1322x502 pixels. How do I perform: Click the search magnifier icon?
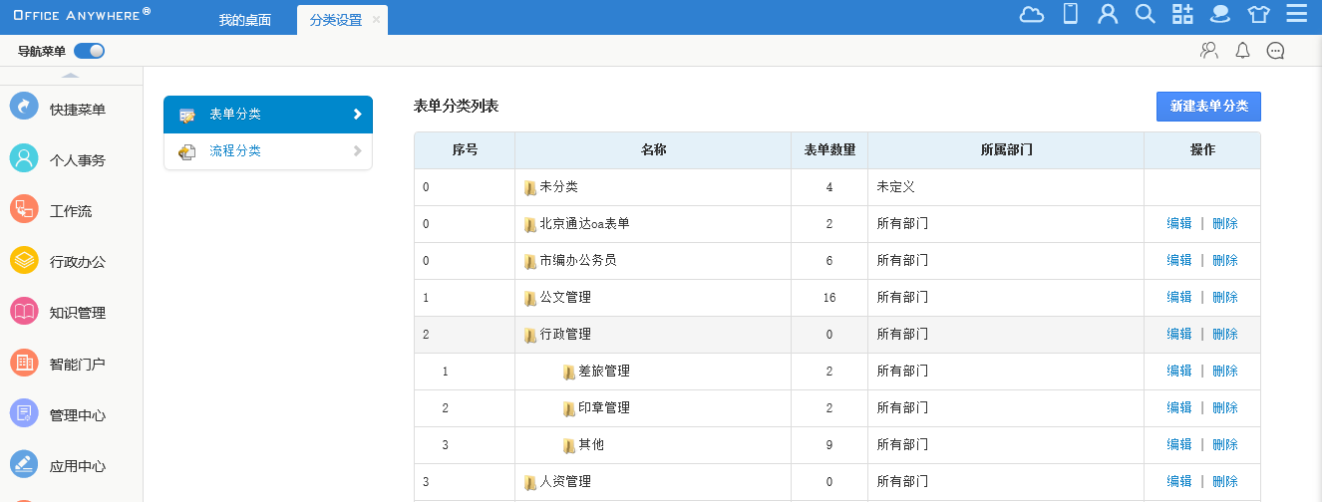point(1146,14)
